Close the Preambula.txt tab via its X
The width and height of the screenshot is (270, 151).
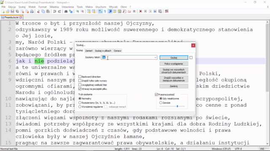(21, 17)
